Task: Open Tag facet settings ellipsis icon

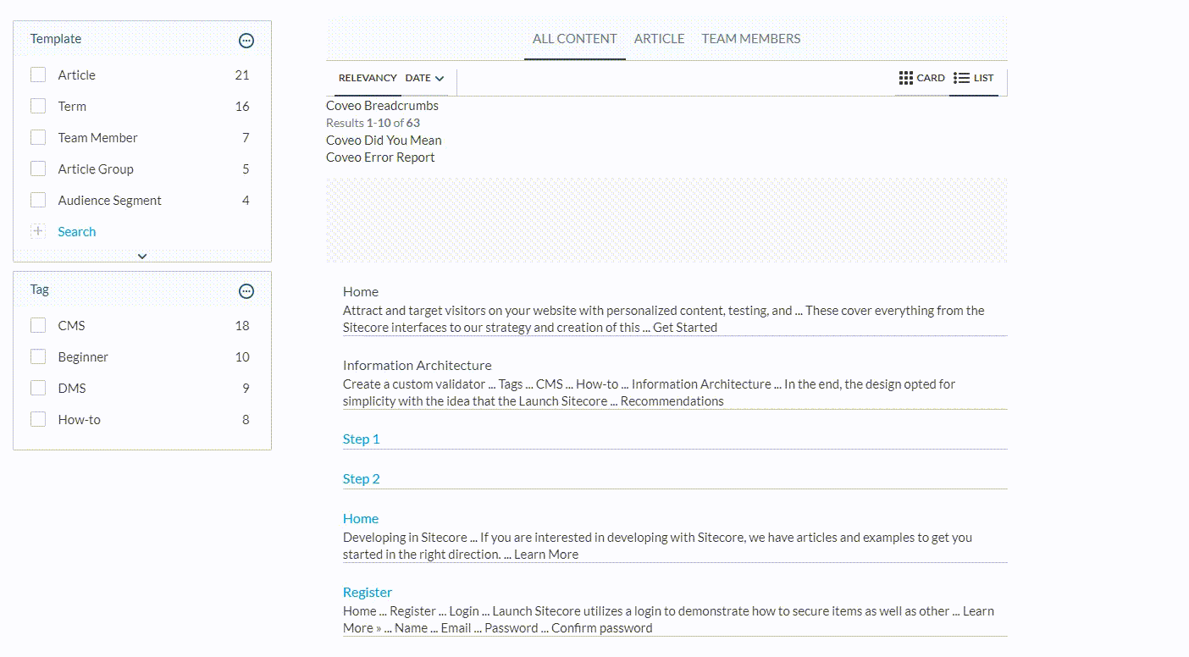Action: tap(246, 291)
